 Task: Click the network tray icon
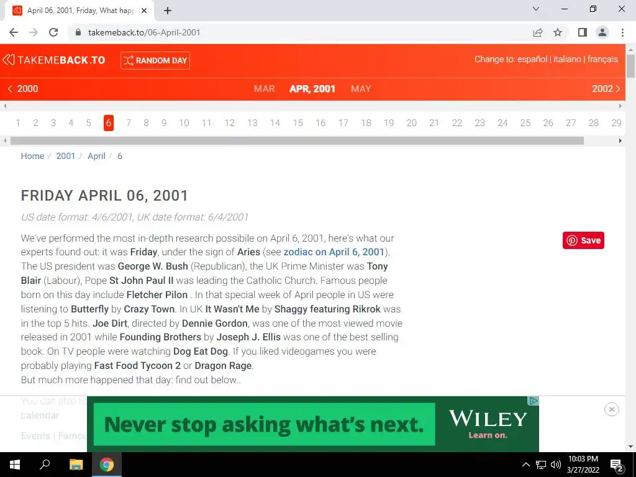[541, 465]
